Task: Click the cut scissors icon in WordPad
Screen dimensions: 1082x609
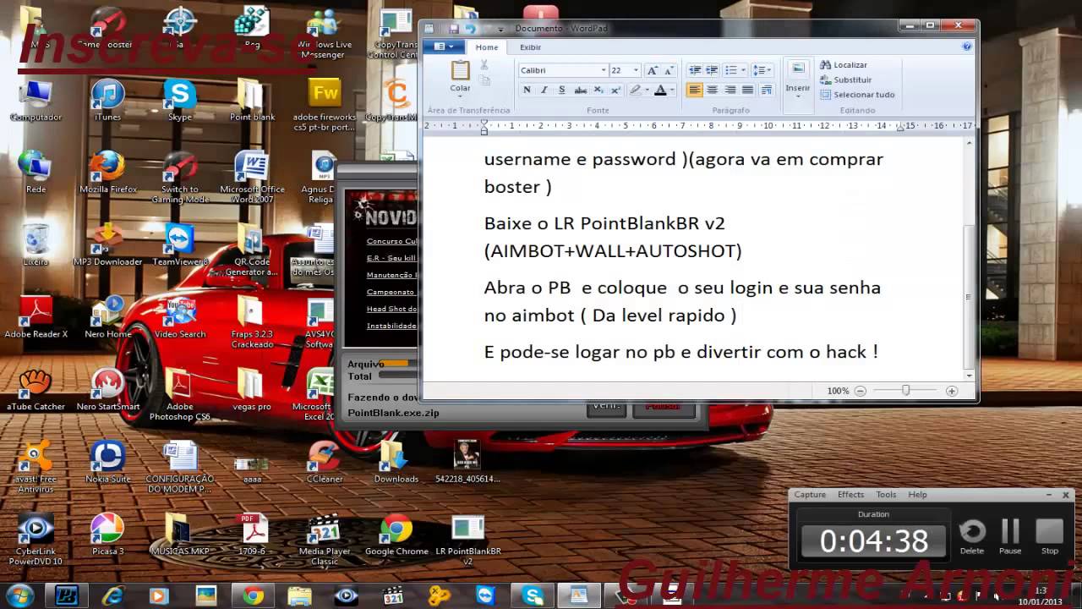Action: click(x=484, y=65)
